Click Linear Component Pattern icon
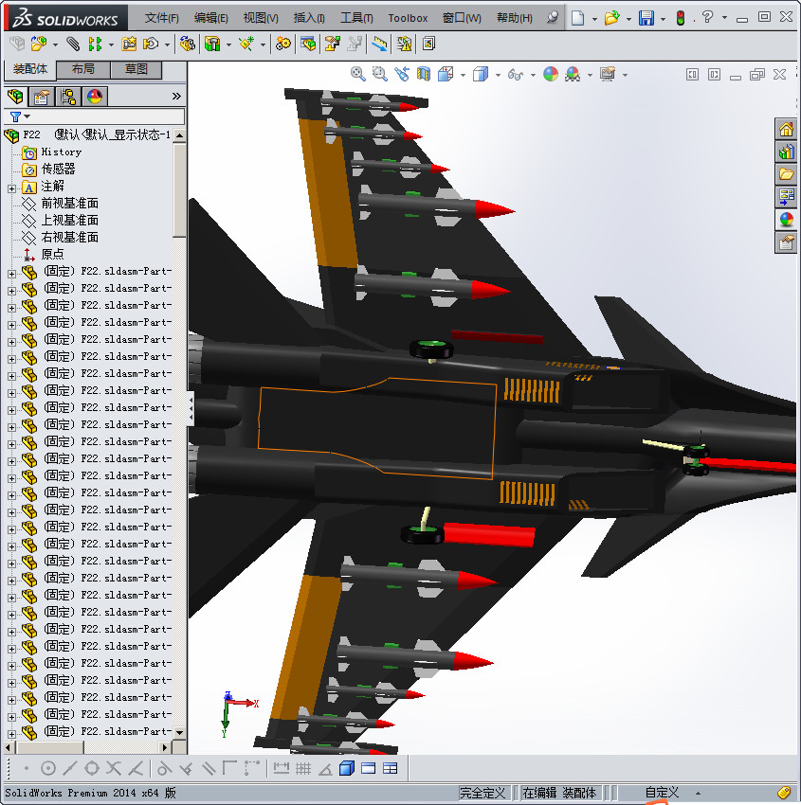801x805 pixels. tap(95, 45)
